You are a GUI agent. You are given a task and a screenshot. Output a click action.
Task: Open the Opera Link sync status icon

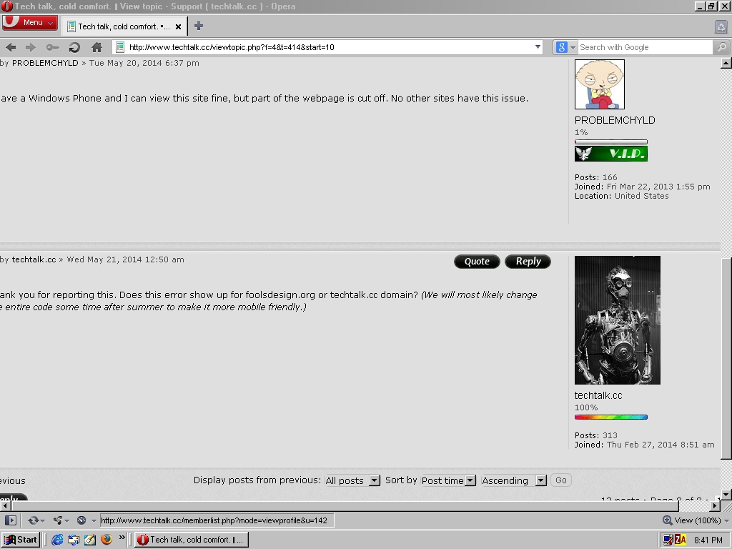click(33, 520)
